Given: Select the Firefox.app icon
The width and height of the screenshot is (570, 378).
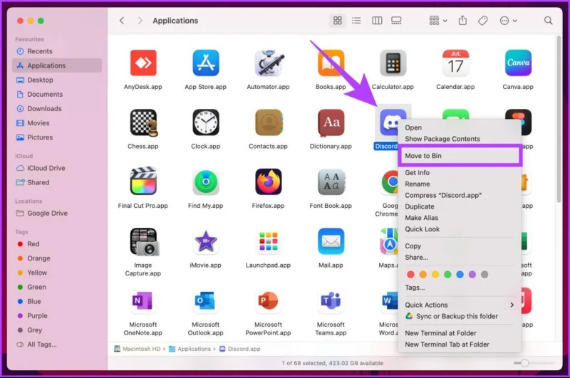Looking at the screenshot, I should click(x=269, y=182).
